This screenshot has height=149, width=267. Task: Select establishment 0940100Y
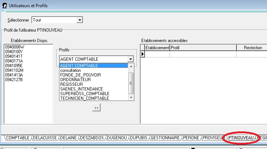coord(14,52)
